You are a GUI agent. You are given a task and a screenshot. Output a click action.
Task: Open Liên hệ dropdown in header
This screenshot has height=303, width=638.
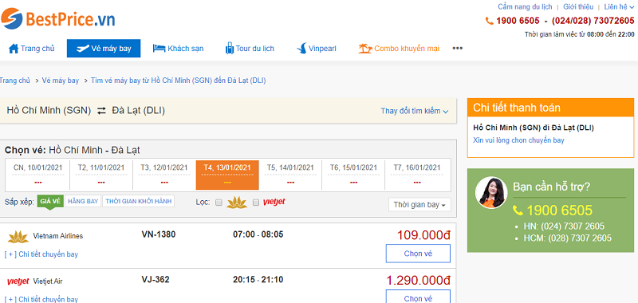pyautogui.click(x=620, y=7)
